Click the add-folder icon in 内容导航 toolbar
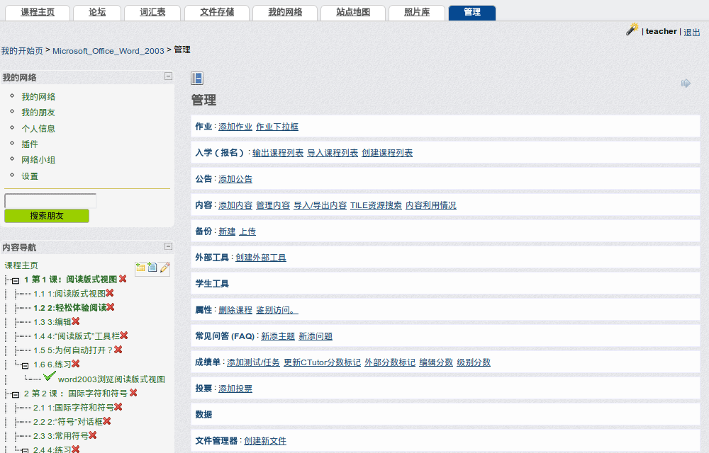 click(x=140, y=268)
